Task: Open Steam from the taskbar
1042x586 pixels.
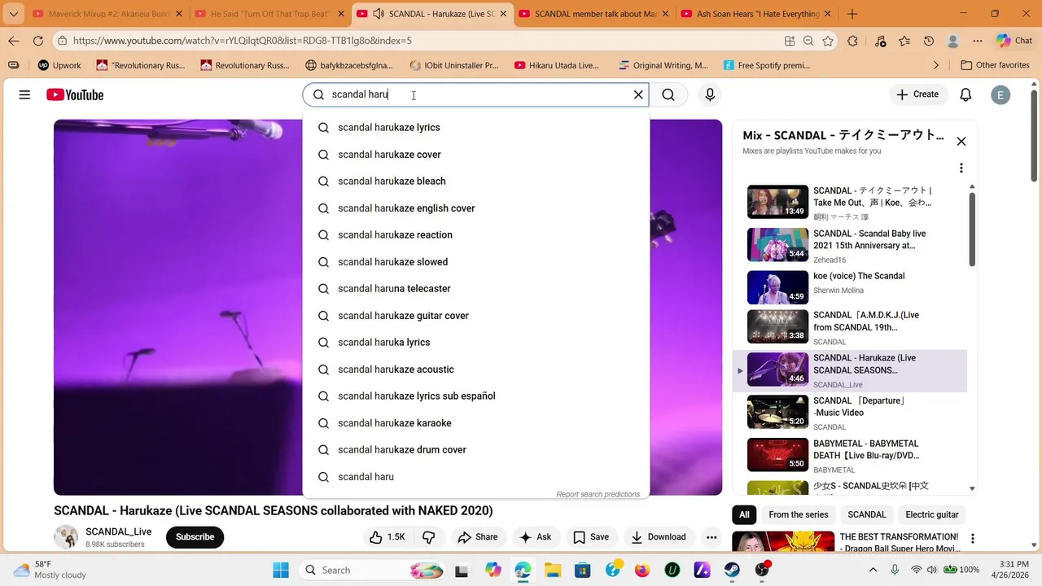Action: [x=732, y=571]
